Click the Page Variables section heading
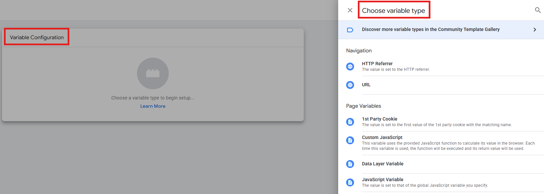The height and width of the screenshot is (194, 544). [x=364, y=106]
